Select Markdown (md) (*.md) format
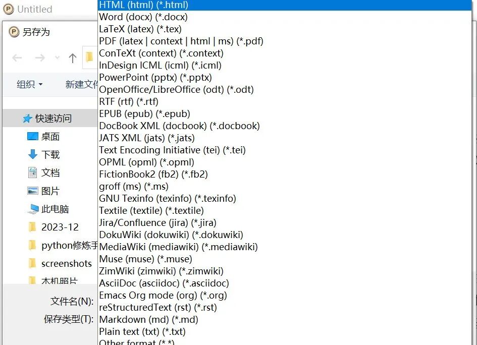Viewport: 477px width, 345px height. [x=285, y=319]
